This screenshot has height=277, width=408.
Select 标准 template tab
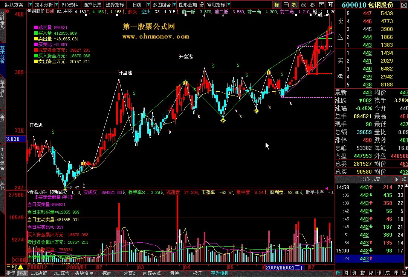click(107, 273)
